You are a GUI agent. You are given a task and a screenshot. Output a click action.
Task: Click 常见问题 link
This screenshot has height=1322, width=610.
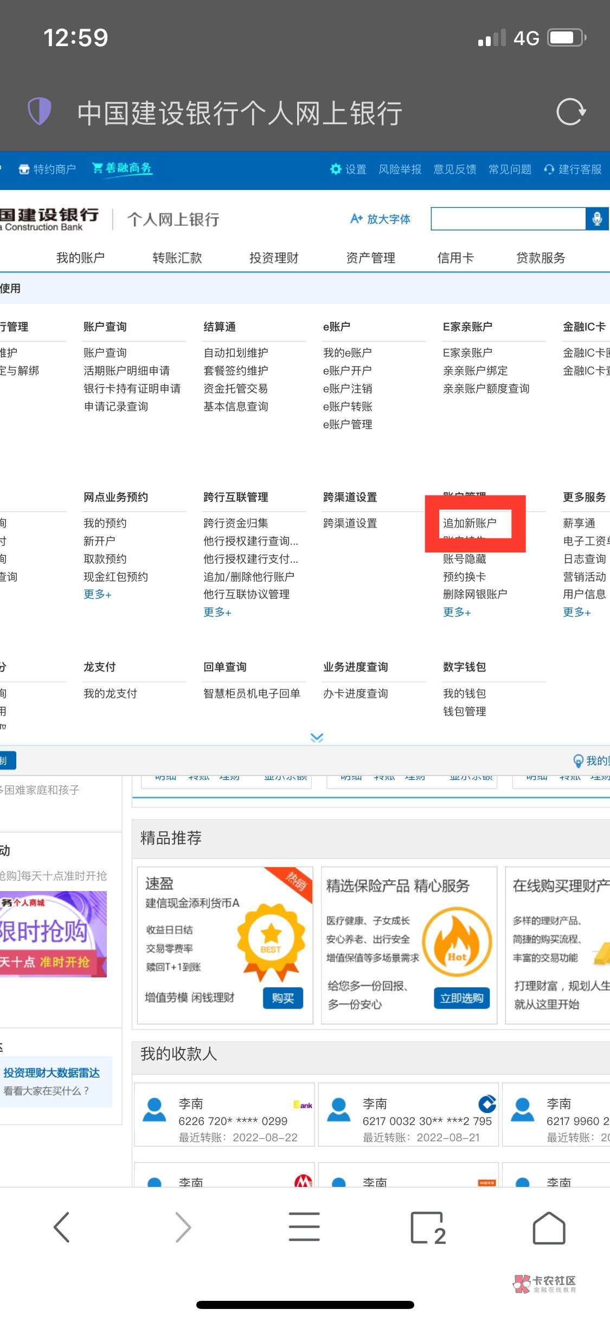pos(510,169)
